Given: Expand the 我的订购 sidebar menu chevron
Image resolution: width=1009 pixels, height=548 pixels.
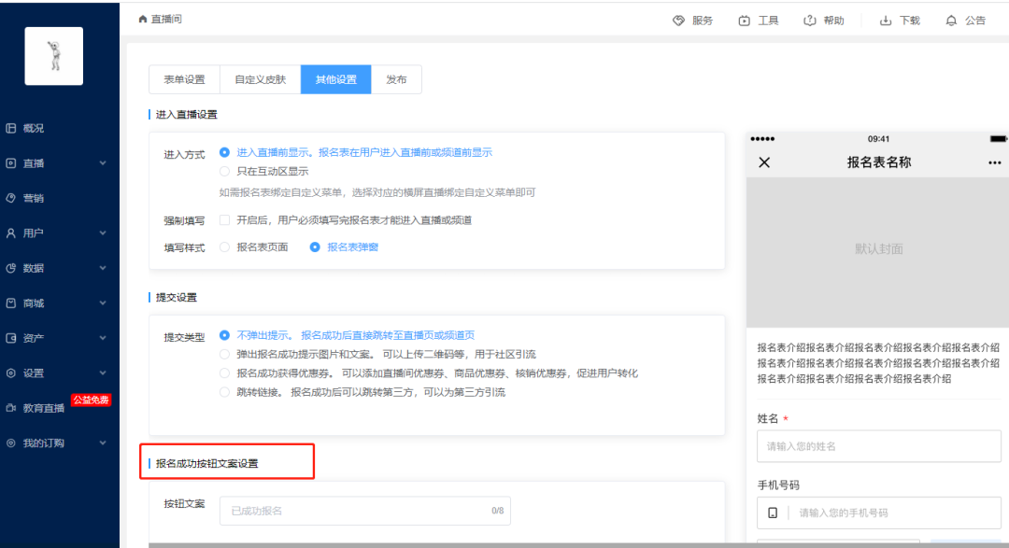Looking at the screenshot, I should tap(103, 443).
